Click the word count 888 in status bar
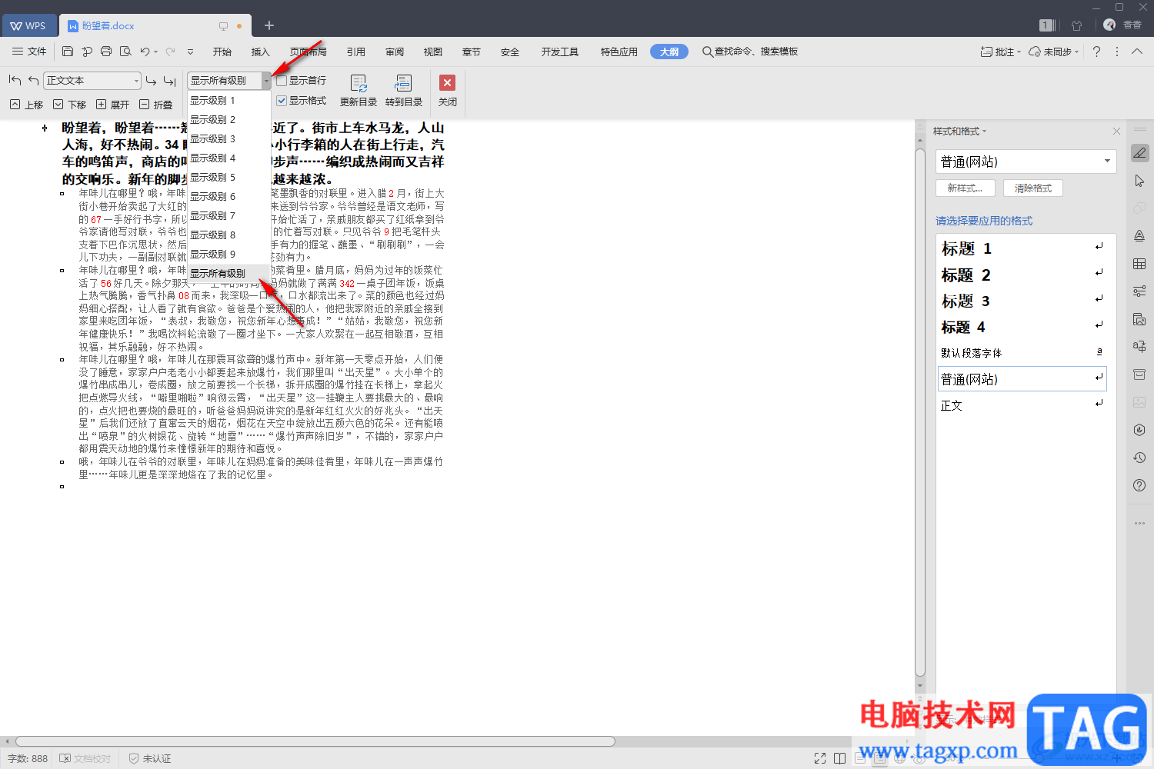The image size is (1154, 769). (x=28, y=758)
